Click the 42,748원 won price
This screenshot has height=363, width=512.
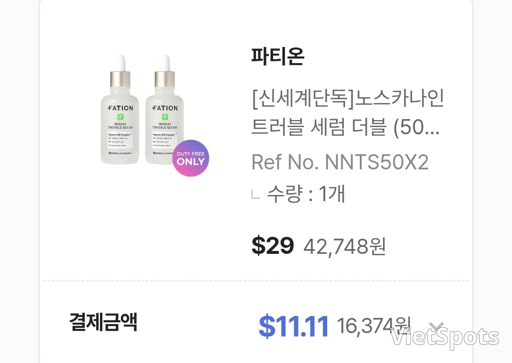point(345,246)
